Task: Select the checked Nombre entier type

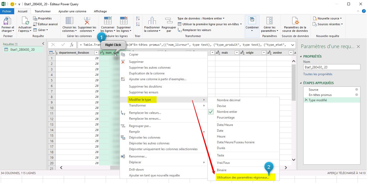Action: coord(227,112)
